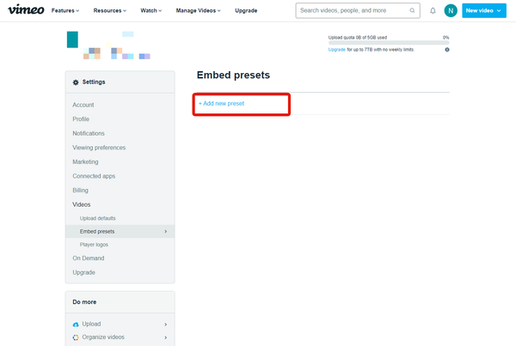Open Notifications settings
The image size is (516, 346).
89,133
